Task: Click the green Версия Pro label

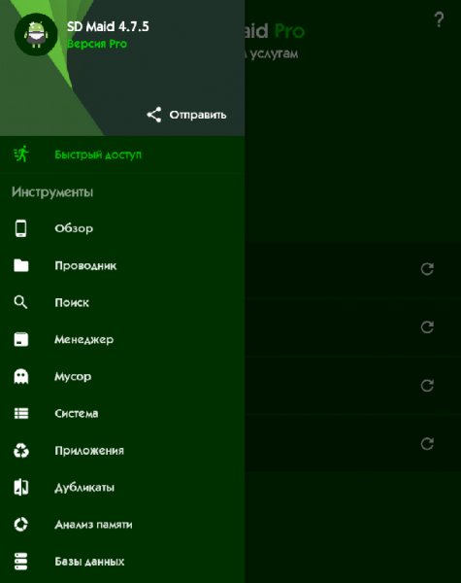Action: [97, 44]
